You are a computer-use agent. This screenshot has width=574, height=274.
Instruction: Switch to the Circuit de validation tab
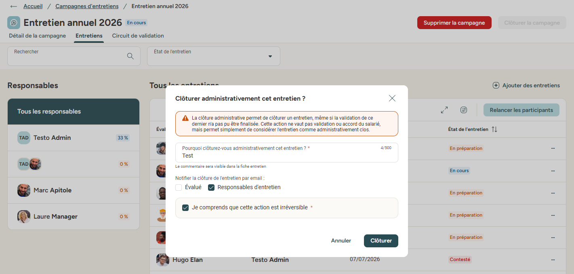coord(138,36)
